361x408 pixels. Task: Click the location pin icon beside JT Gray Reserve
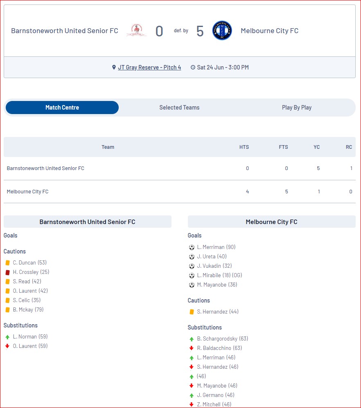[x=114, y=67]
